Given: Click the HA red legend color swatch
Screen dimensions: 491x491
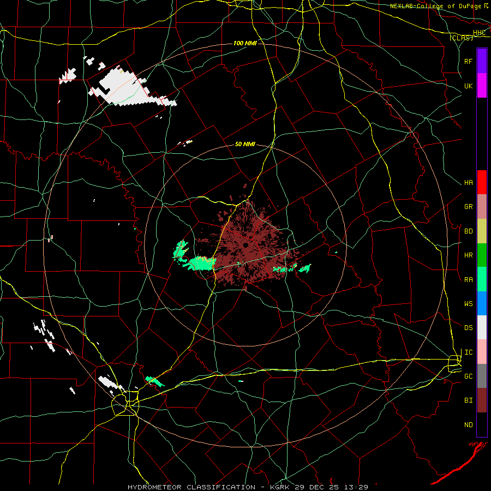Looking at the screenshot, I should (x=482, y=182).
